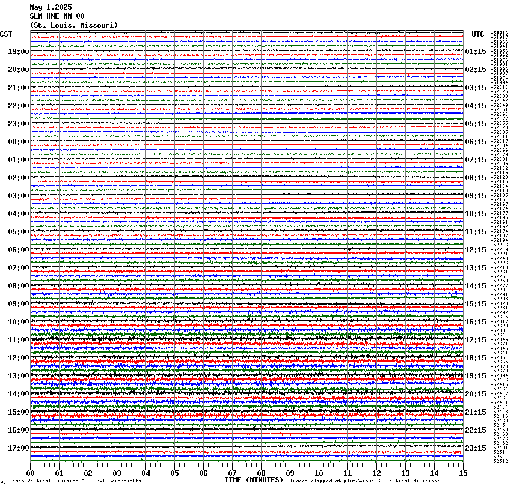Screen dimensions: 511x489
Task: Click the 08:15 UTC time label
Action: [x=476, y=178]
